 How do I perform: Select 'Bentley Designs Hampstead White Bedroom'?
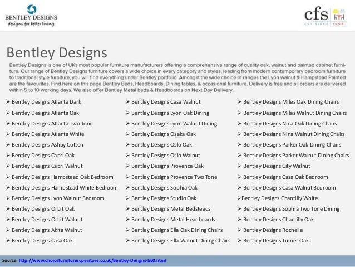pos(65,188)
